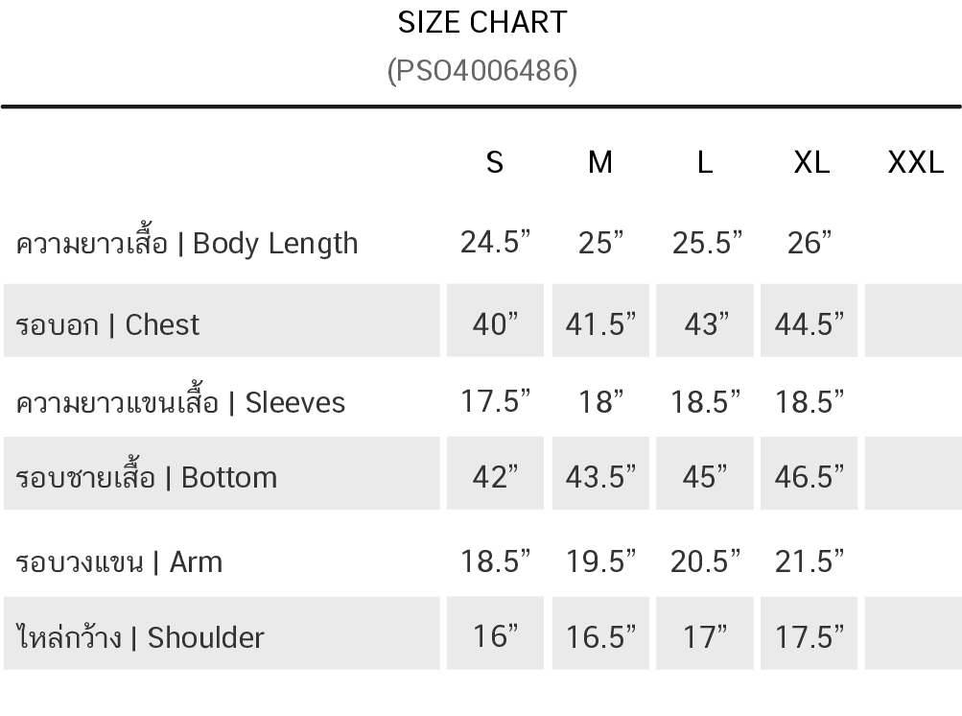Click the 41.5" Chest value for M
962x716 pixels.
pos(600,324)
